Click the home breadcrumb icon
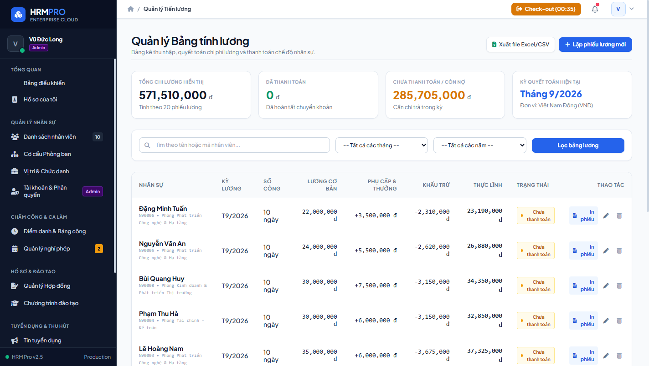Viewport: 649px width, 366px height. (x=131, y=9)
